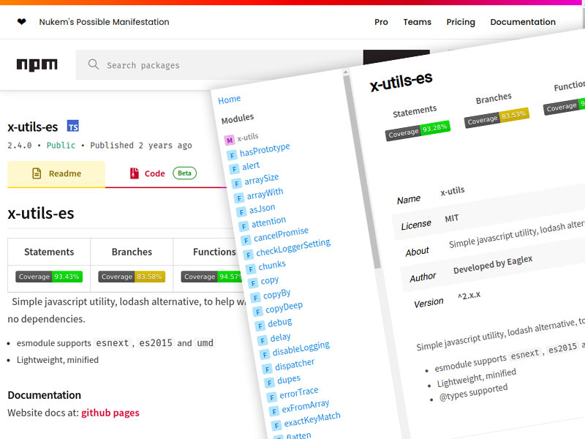This screenshot has height=439, width=585.
Task: Open the Pricing page link
Action: coord(461,22)
